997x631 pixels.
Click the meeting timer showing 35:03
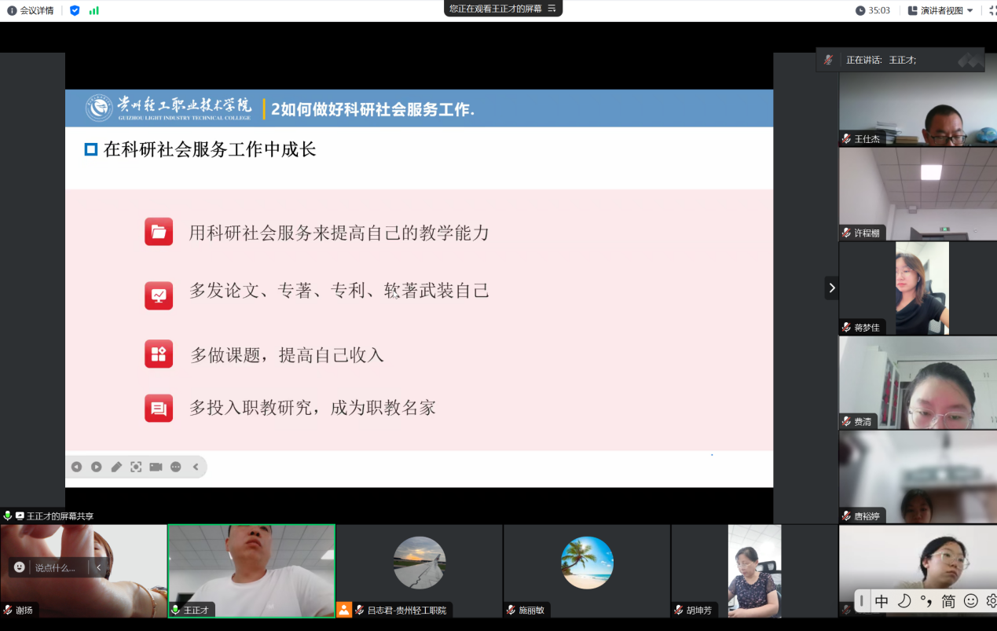(873, 10)
